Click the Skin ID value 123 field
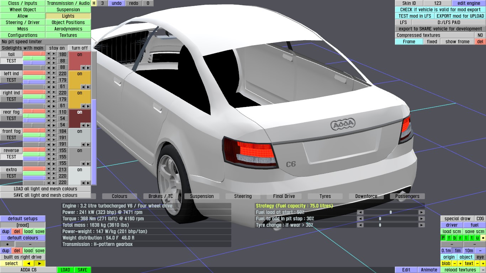 438,3
